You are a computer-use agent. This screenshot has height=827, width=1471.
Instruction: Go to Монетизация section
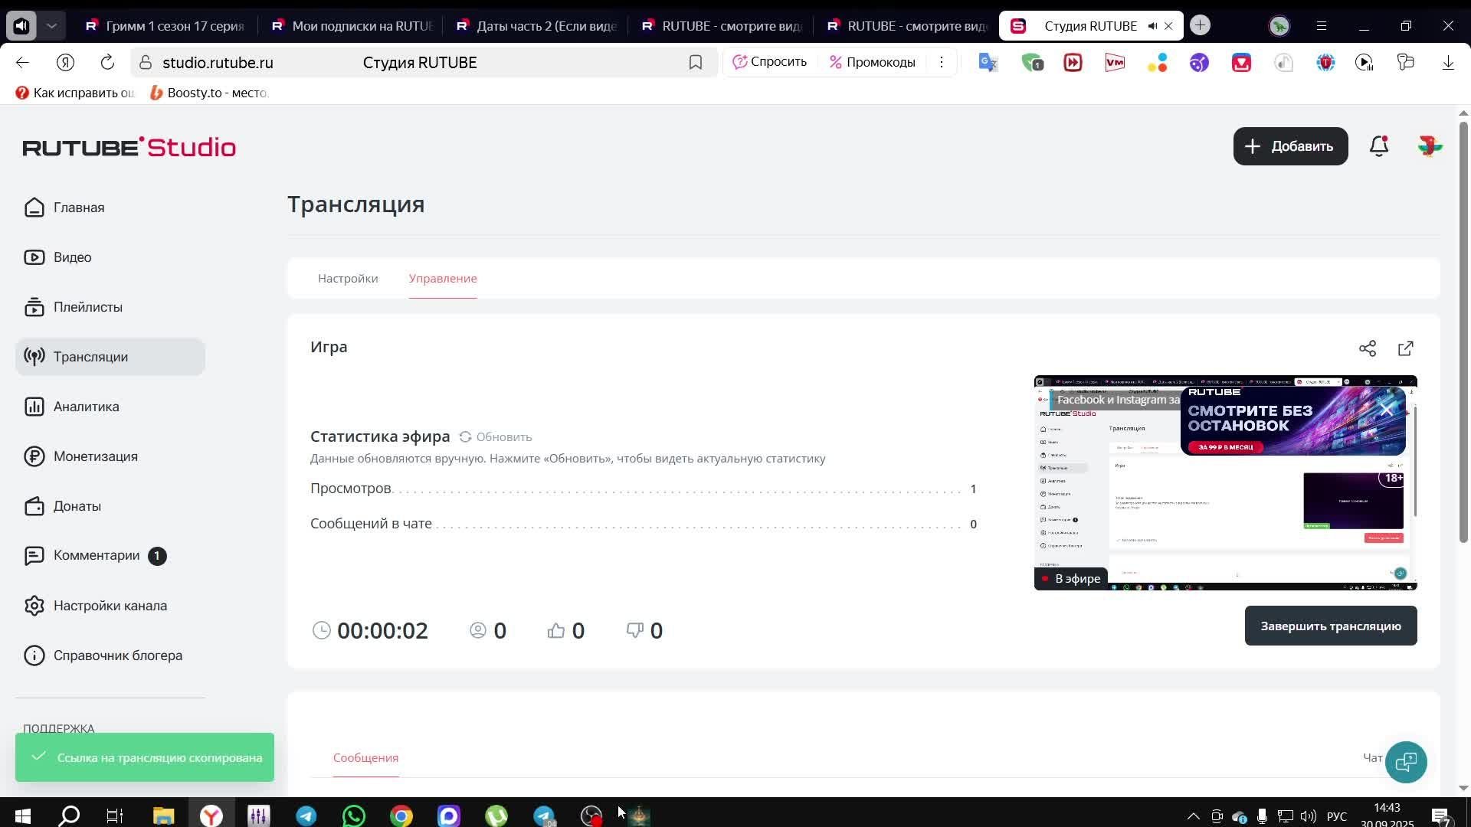(95, 456)
